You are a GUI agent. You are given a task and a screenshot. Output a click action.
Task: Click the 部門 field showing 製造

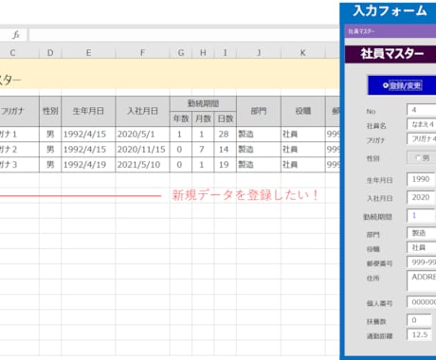[x=422, y=233]
